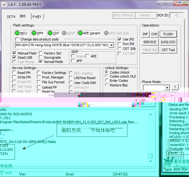This screenshot has width=189, height=177.
Task: Click the Phone Mode question mark button
Action: click(x=175, y=87)
